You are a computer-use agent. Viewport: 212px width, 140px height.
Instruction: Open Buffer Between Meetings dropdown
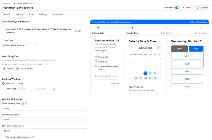[45, 108]
